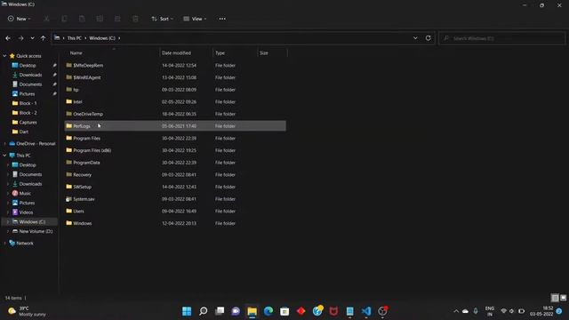569x320 pixels.
Task: Open the Sort dropdown
Action: [x=162, y=19]
